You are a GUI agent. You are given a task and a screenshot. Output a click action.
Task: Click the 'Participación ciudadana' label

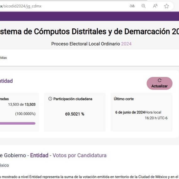(x=73, y=99)
